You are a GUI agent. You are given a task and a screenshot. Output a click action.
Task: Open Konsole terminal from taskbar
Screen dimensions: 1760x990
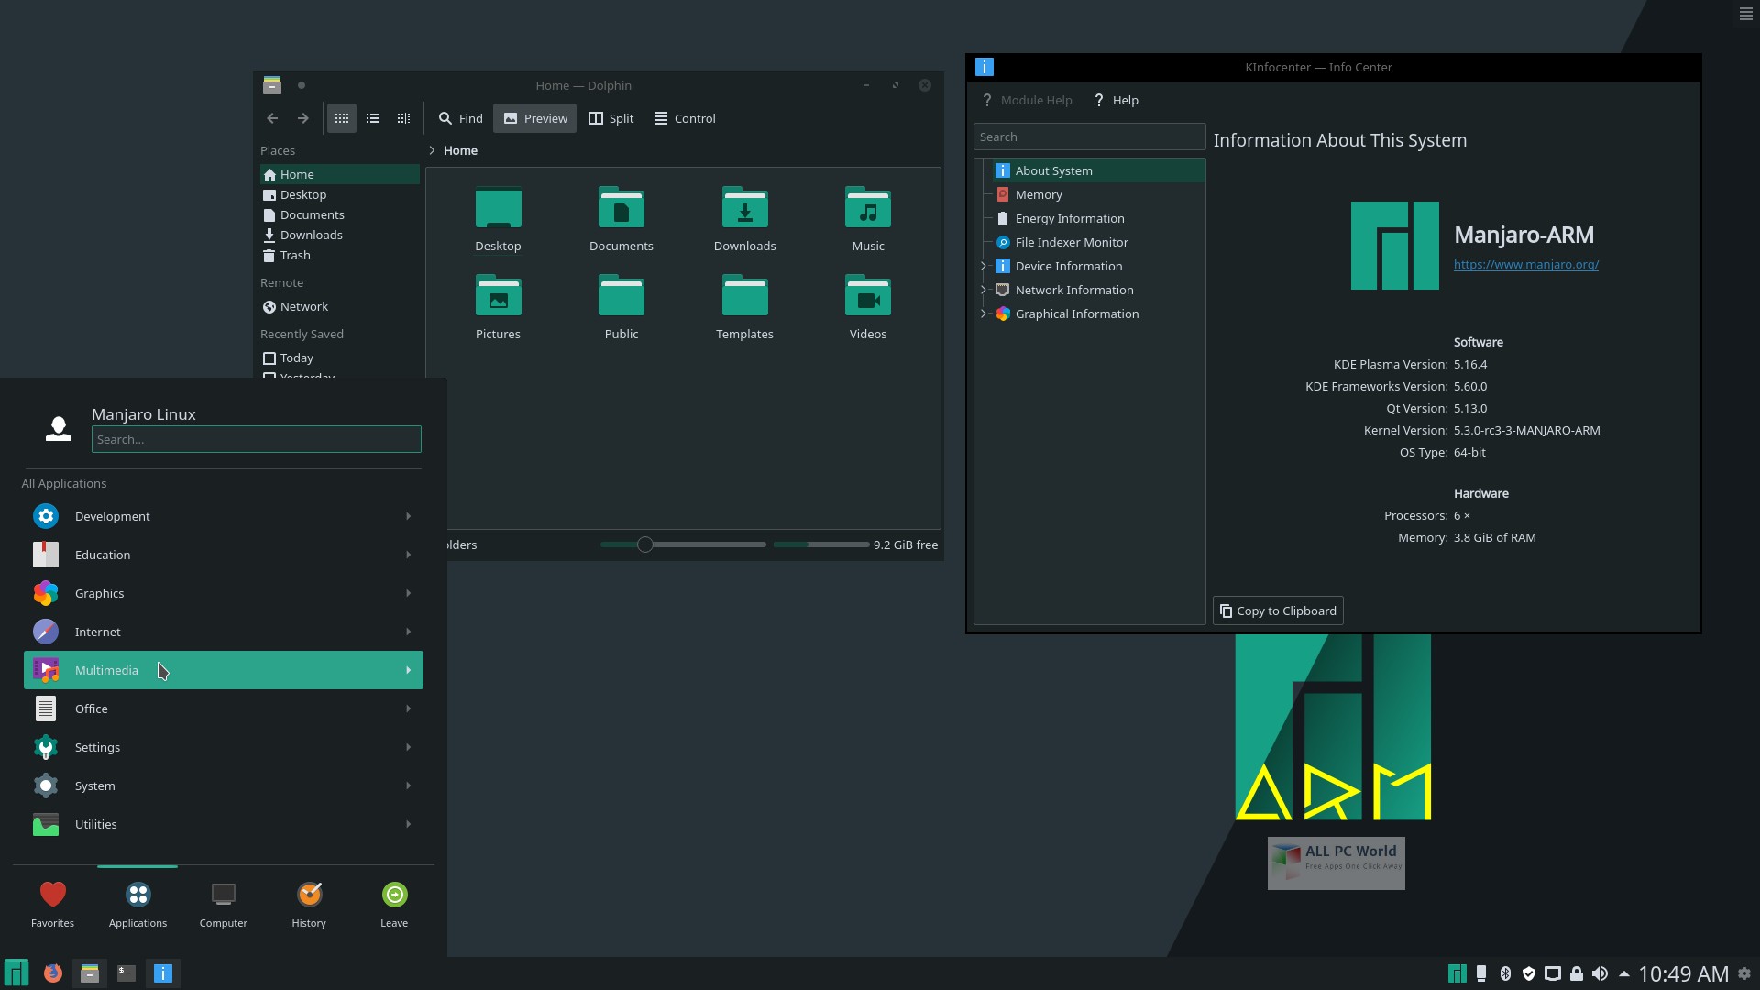point(126,973)
